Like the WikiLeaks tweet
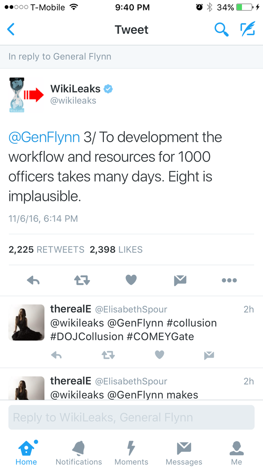The image size is (263, 469). (131, 280)
